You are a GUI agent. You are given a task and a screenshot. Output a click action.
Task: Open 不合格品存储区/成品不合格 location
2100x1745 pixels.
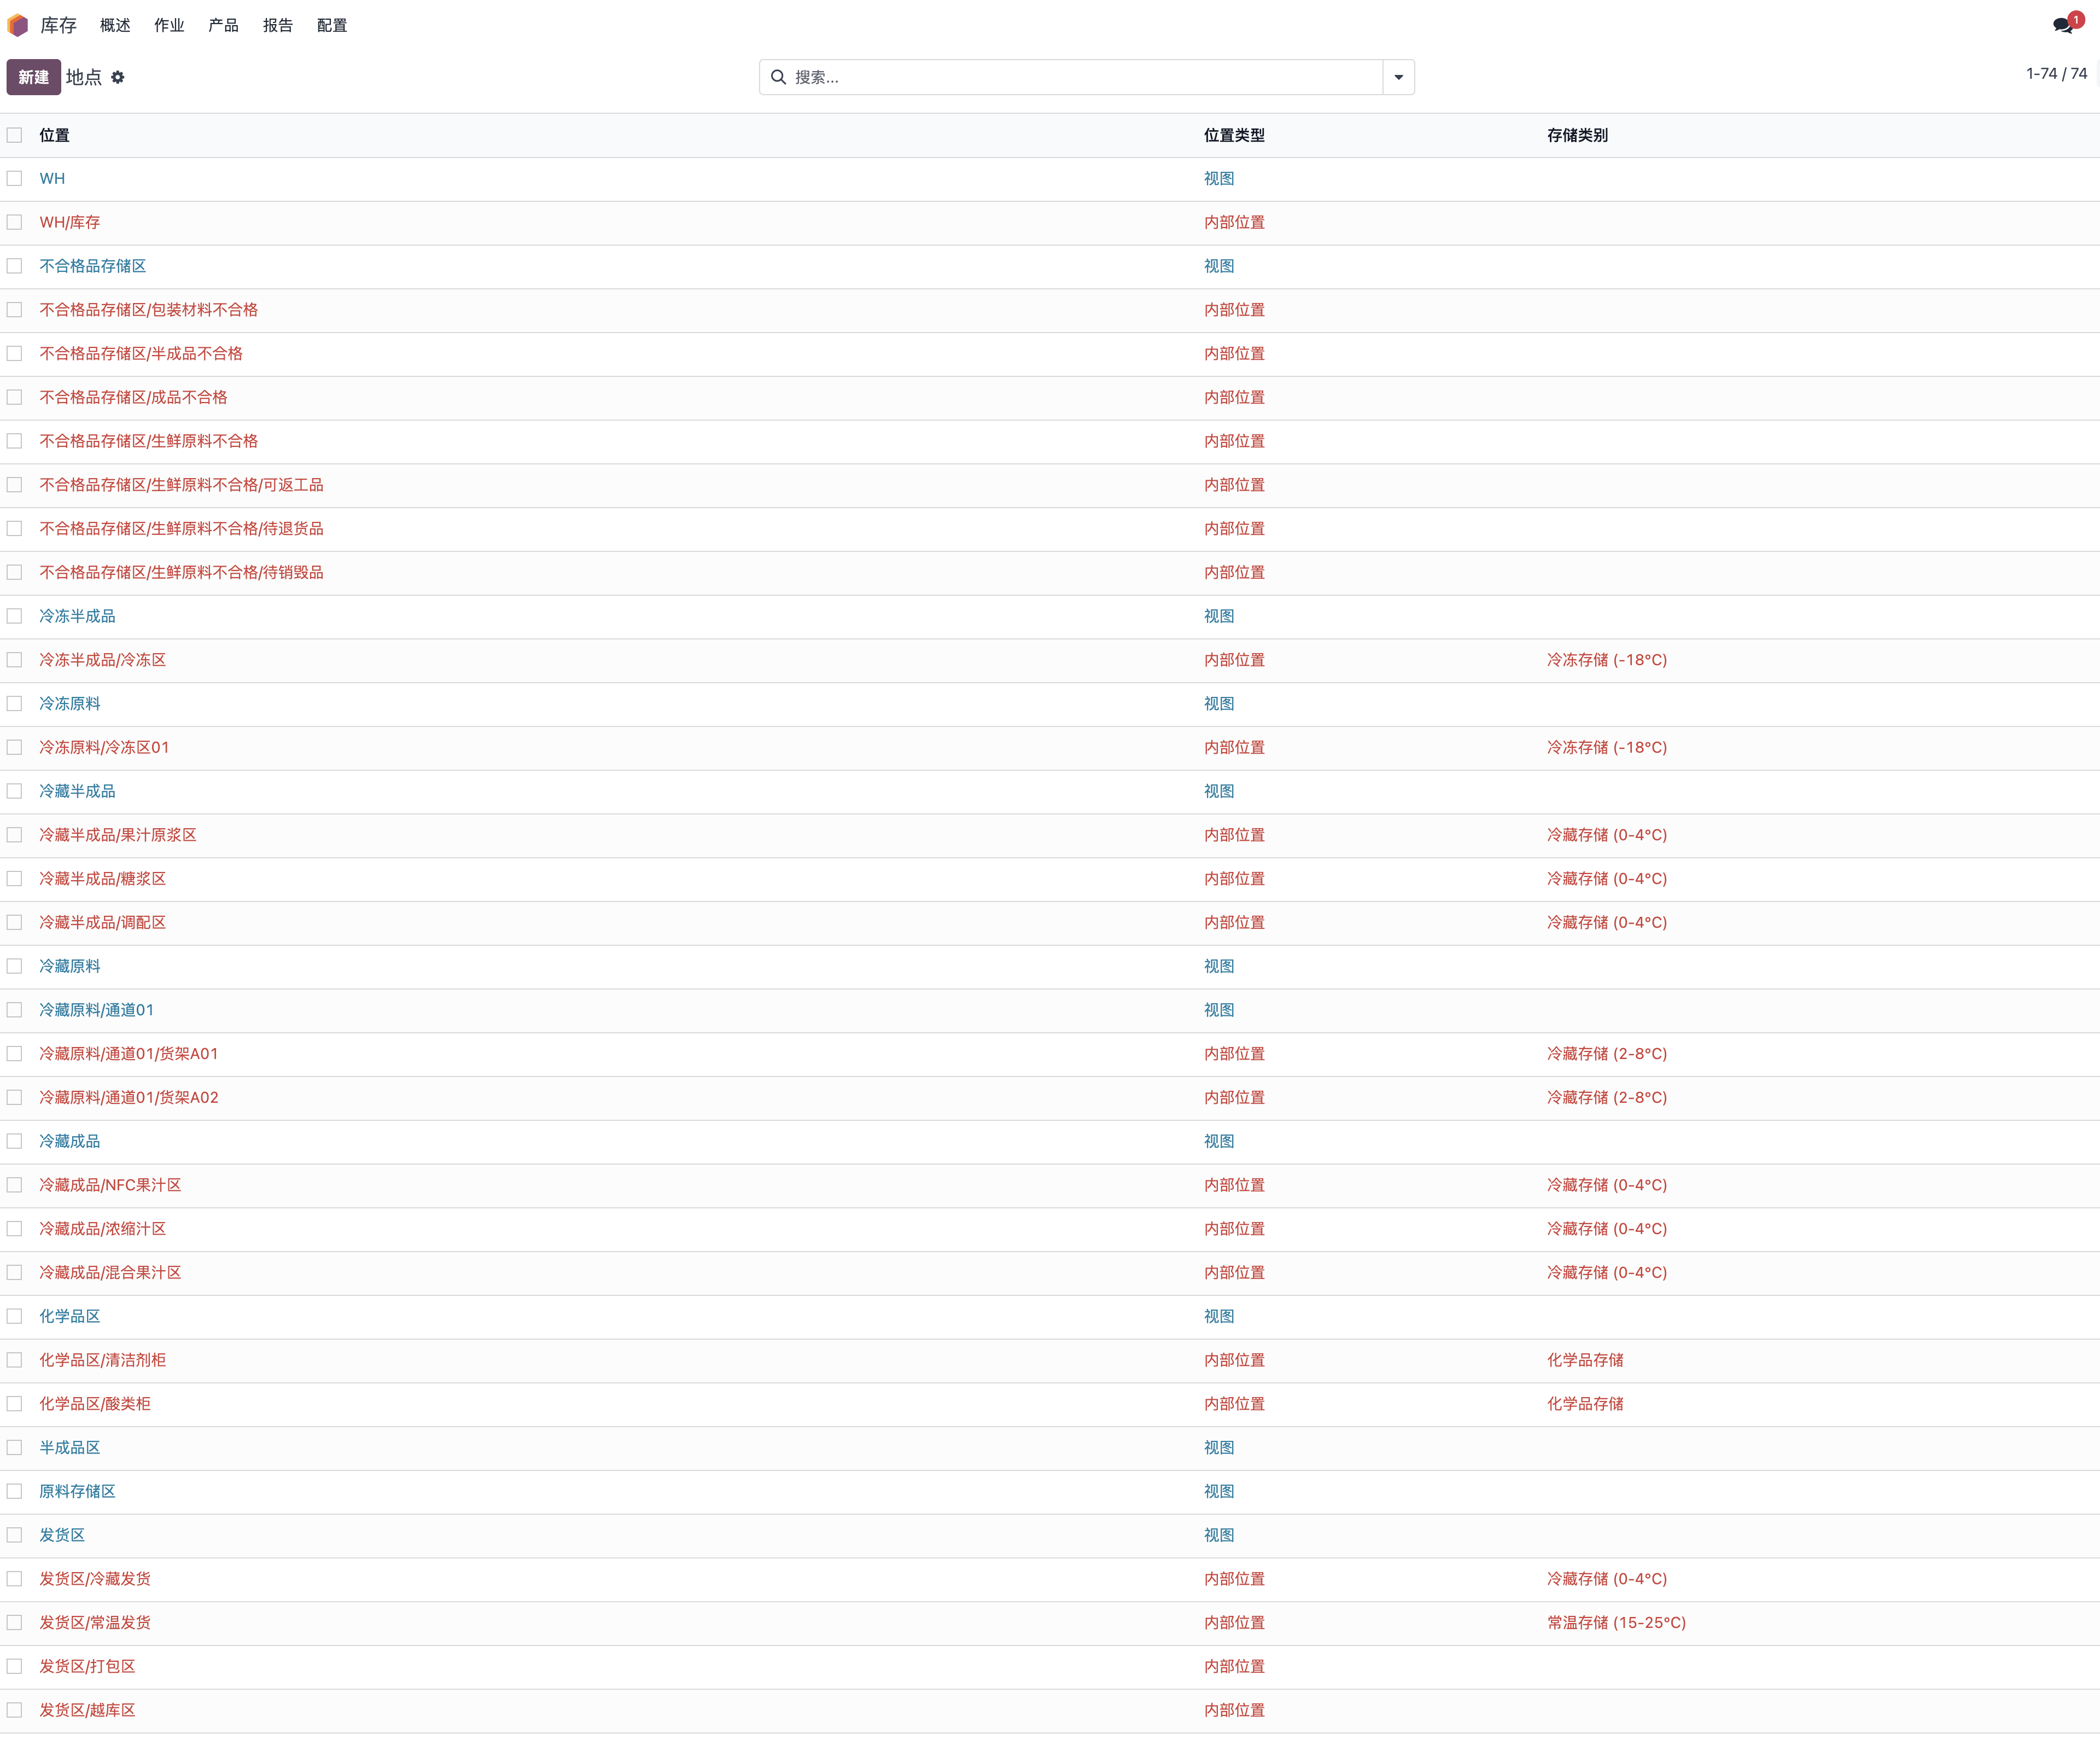coord(134,398)
